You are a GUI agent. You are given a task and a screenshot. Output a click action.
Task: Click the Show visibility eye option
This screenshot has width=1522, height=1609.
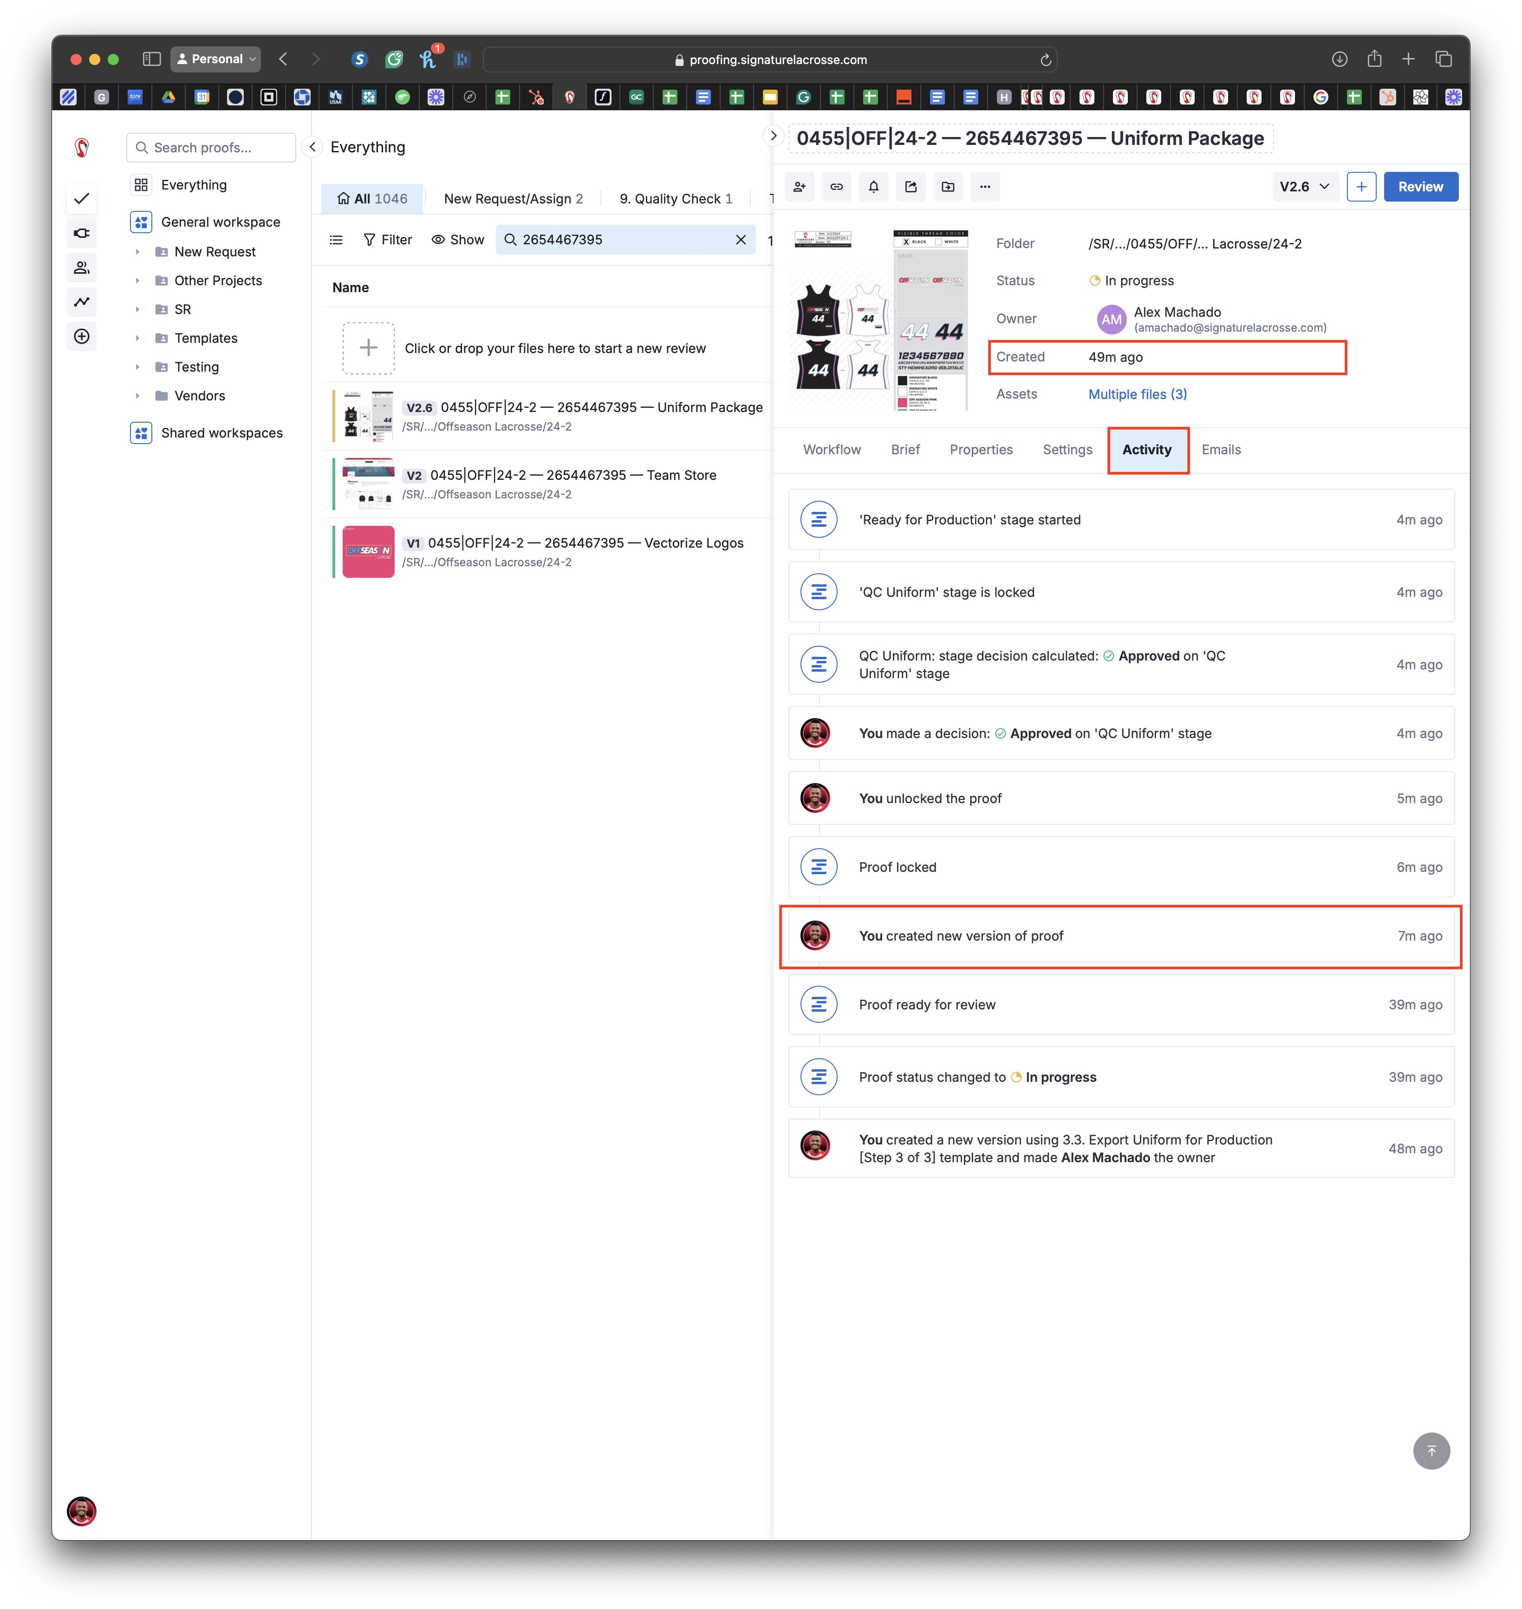(x=457, y=240)
